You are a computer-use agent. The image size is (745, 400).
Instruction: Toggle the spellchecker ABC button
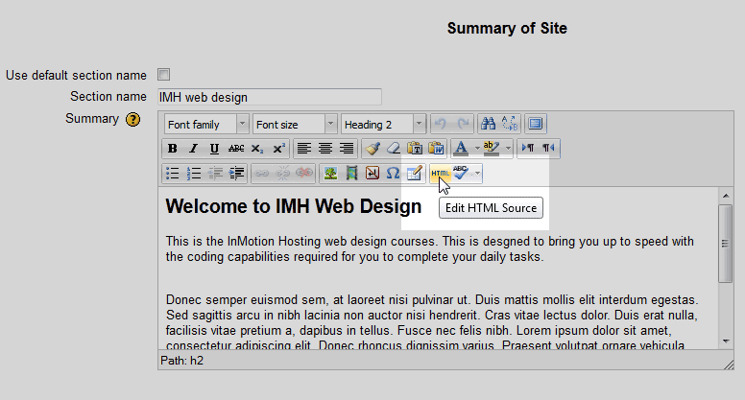[461, 174]
